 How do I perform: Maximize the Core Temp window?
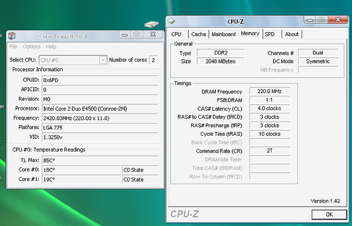click(136, 35)
